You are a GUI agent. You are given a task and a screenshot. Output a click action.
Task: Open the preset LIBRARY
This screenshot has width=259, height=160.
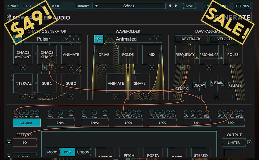point(83,6)
